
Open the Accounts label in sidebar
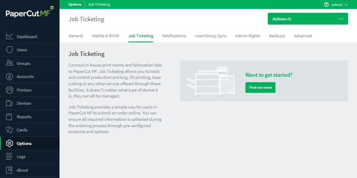25,77
